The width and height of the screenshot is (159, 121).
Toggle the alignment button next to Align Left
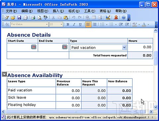tap(94, 24)
